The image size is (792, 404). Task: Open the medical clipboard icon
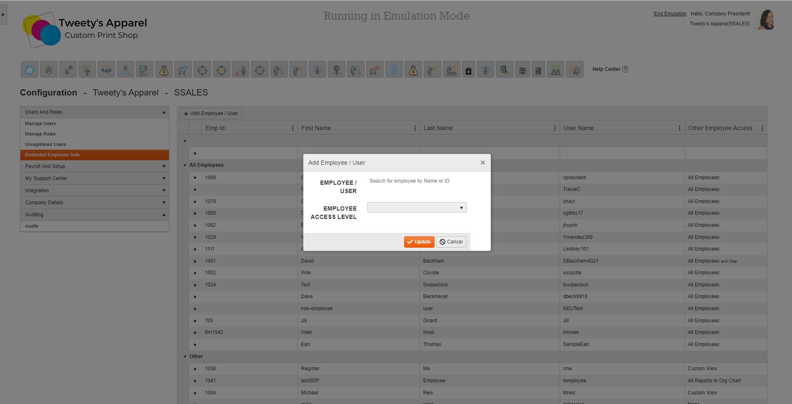pos(468,70)
